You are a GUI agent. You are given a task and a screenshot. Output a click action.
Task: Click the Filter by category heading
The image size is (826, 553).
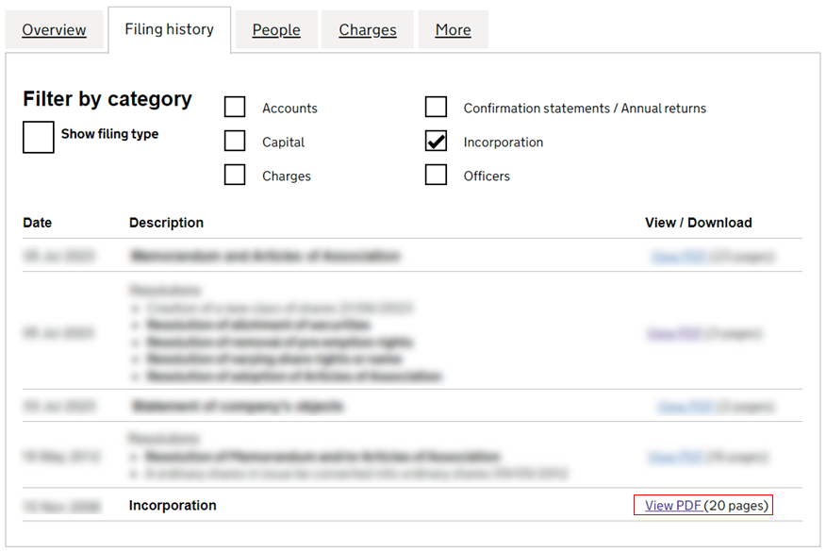point(107,98)
